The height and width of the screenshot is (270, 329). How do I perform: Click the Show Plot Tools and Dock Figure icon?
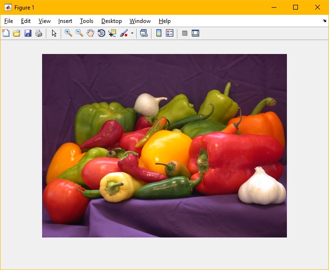[195, 33]
